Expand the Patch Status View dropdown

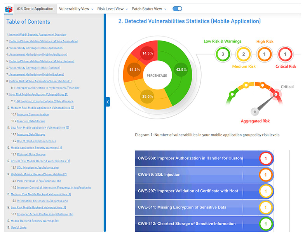[149, 9]
